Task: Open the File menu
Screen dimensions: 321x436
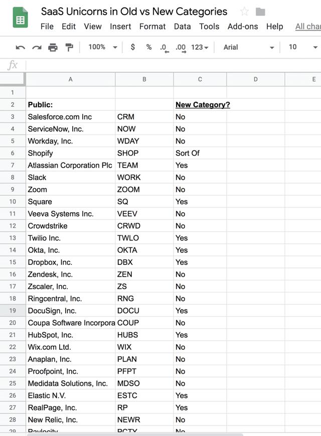Action: pyautogui.click(x=47, y=27)
